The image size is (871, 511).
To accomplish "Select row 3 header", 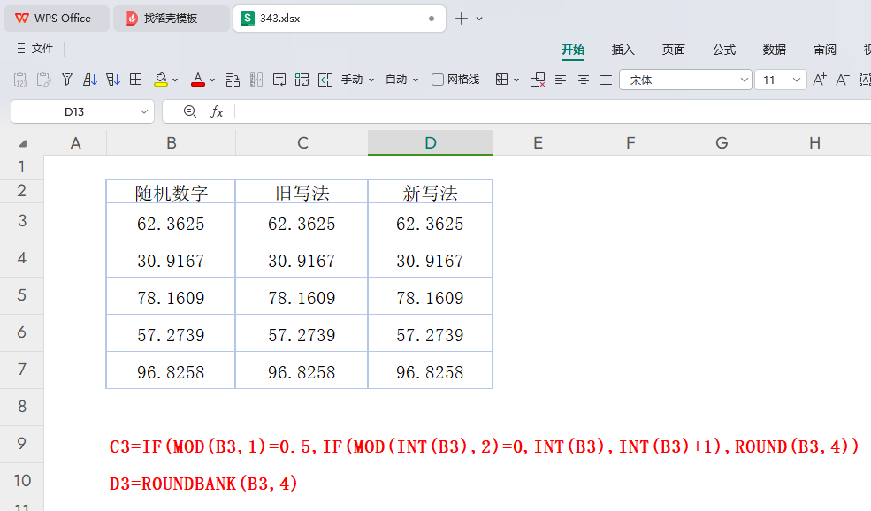I will (x=21, y=221).
